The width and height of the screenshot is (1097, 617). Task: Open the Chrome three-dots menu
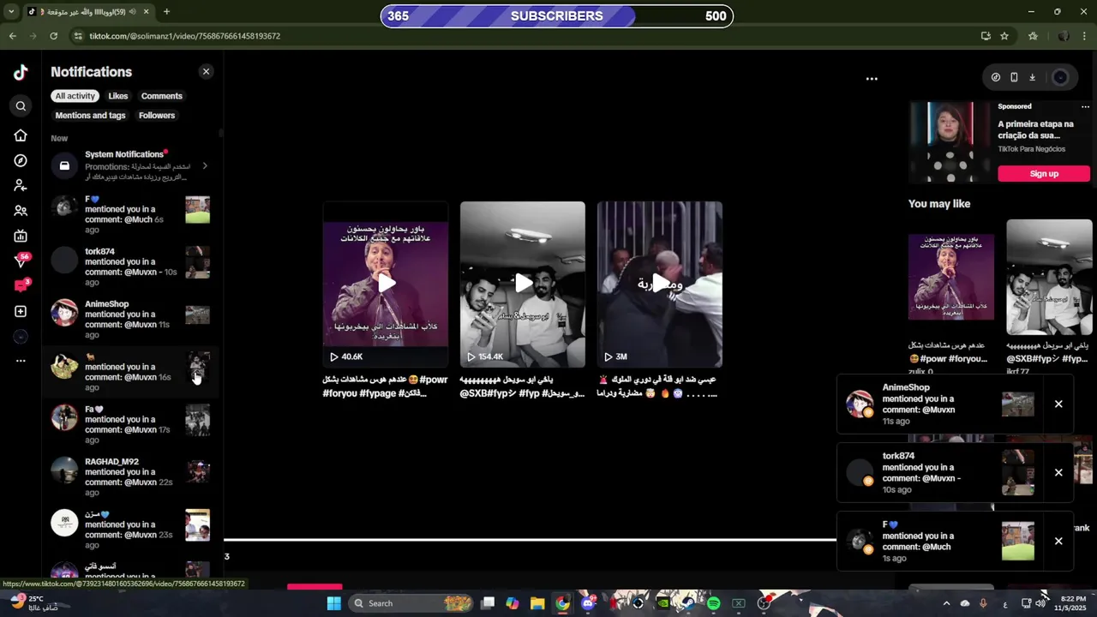1085,36
